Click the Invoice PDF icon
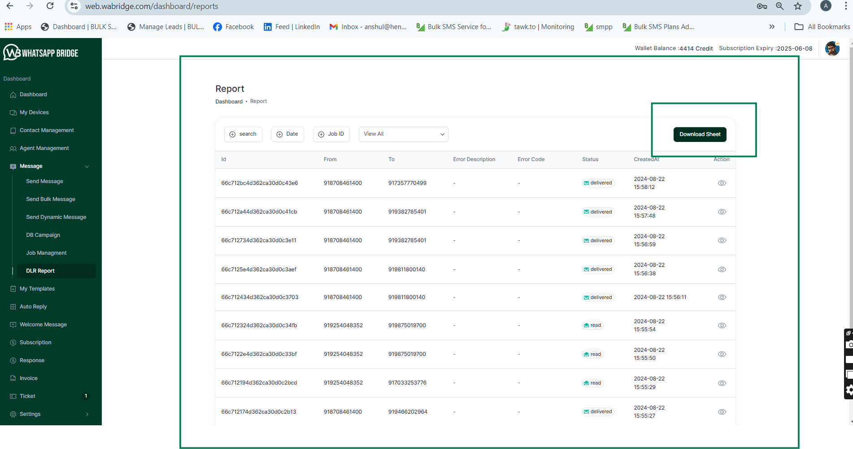 click(x=13, y=378)
